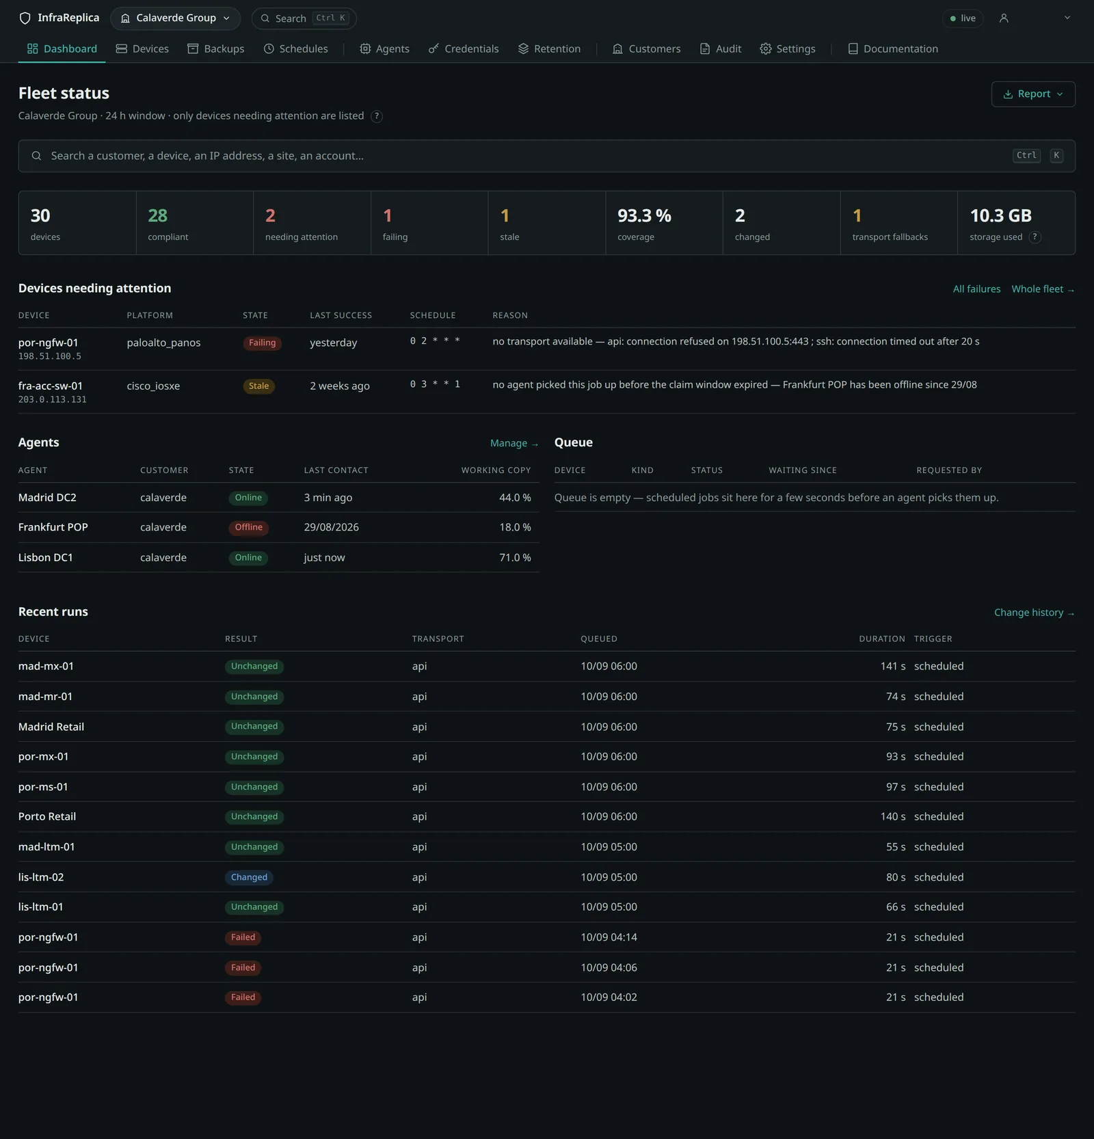Screen dimensions: 1094x1139
Task: Click the Online badge for Lisbon DC1
Action: [x=248, y=558]
